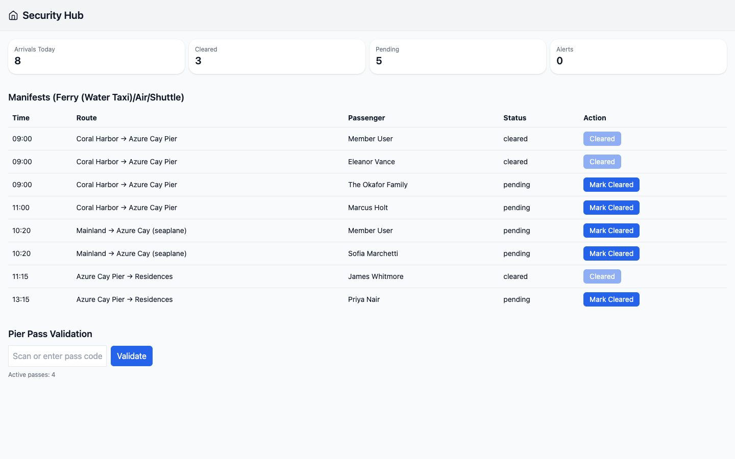Viewport: 735px width, 459px height.
Task: Open the Arrivals Today card
Action: (96, 57)
